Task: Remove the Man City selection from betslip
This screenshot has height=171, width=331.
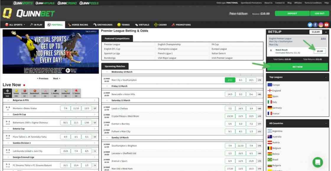Action: (271, 50)
